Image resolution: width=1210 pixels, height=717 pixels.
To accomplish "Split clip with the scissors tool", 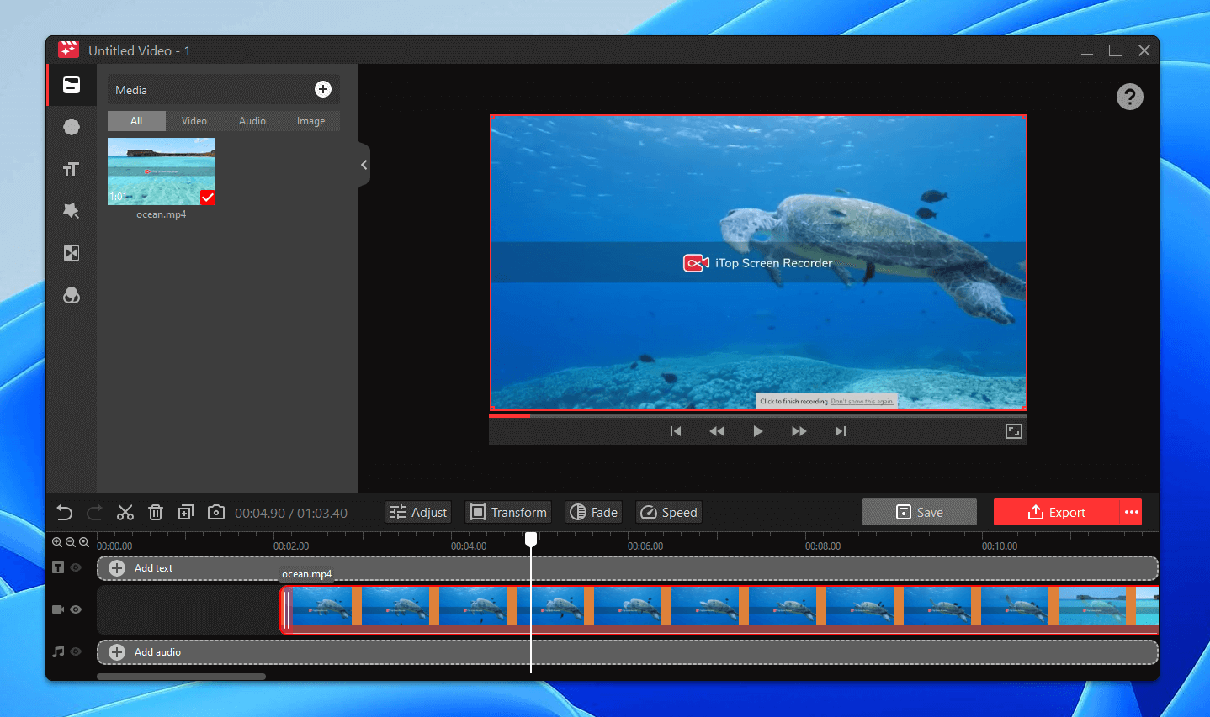I will click(x=125, y=512).
